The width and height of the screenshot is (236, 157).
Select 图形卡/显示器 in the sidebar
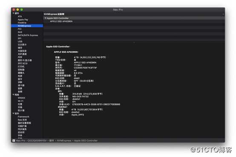click(x=25, y=60)
